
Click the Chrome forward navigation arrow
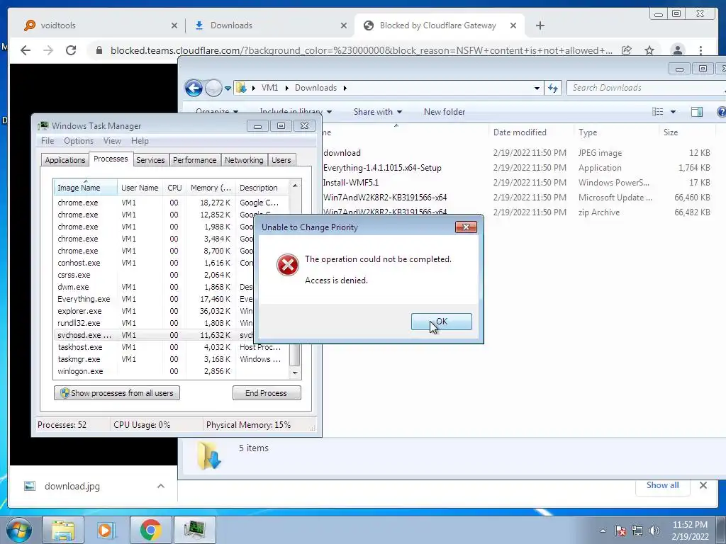click(48, 50)
